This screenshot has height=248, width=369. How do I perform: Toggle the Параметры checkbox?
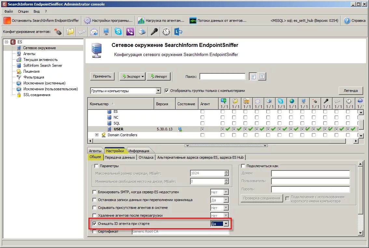coord(96,166)
